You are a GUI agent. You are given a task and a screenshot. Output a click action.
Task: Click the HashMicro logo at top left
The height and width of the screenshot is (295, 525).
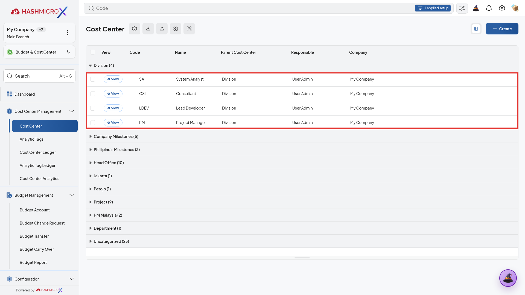(39, 11)
